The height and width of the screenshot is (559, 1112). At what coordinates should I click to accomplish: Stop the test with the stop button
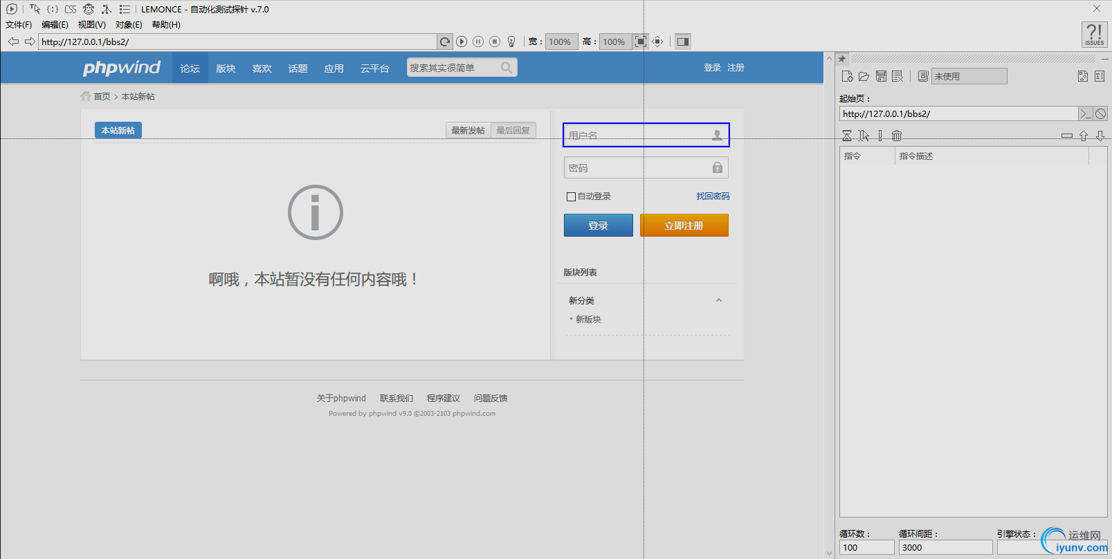pos(495,42)
